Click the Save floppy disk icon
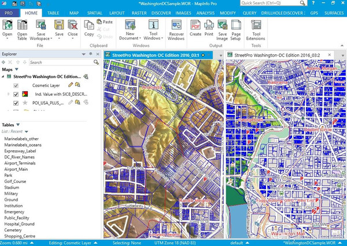 [59, 25]
